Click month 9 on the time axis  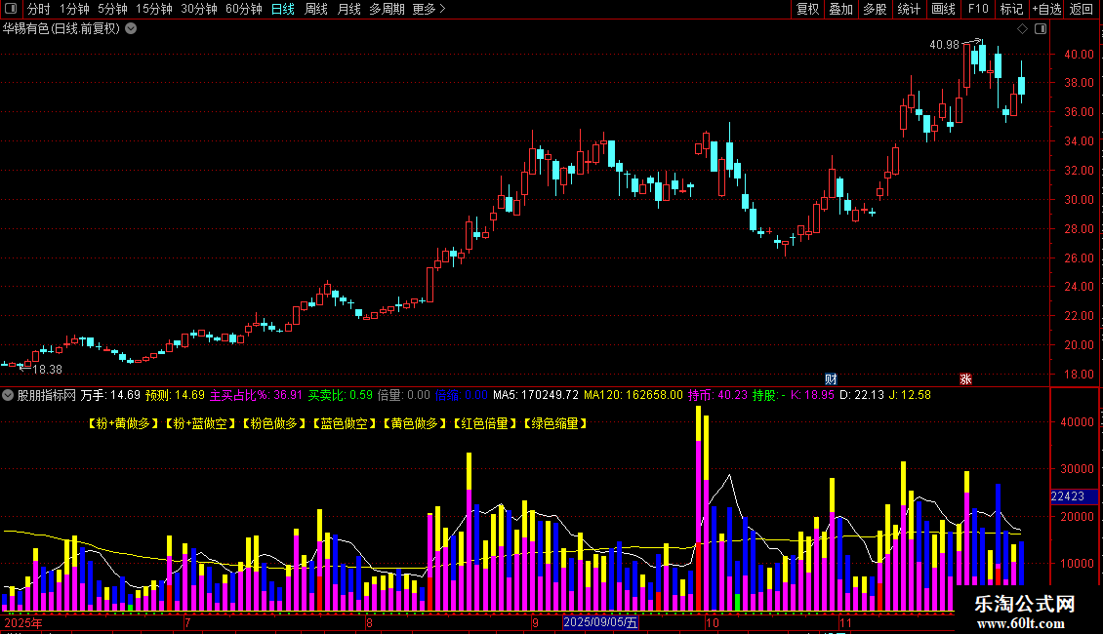point(535,622)
